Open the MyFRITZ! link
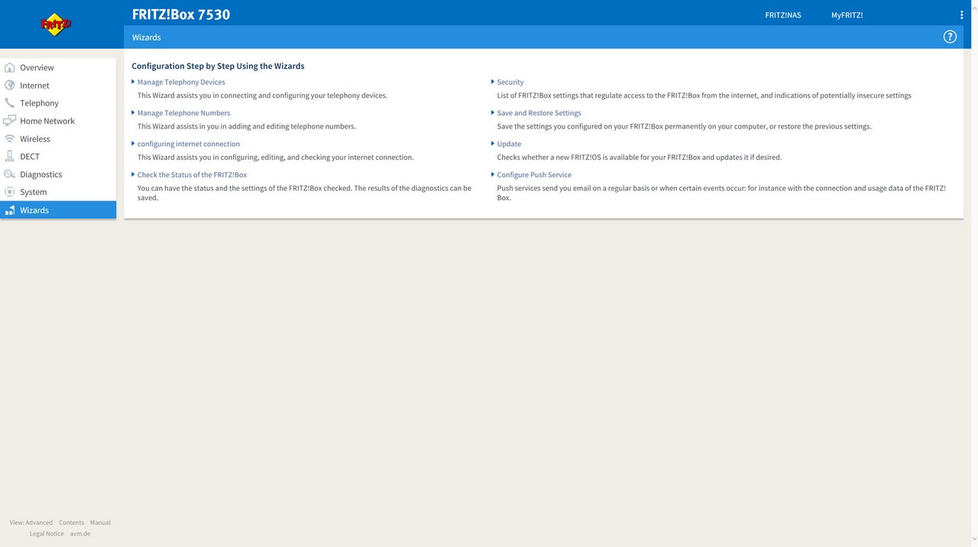The height and width of the screenshot is (547, 978). pos(847,15)
